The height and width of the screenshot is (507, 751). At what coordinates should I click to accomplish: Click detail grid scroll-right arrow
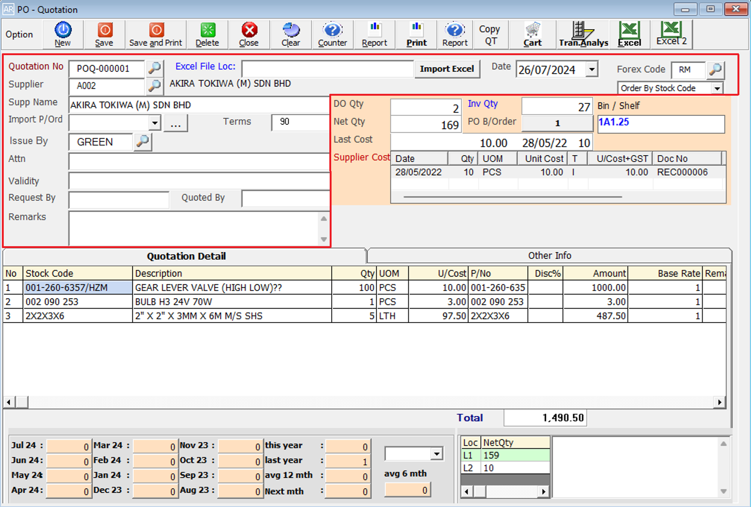click(x=719, y=402)
